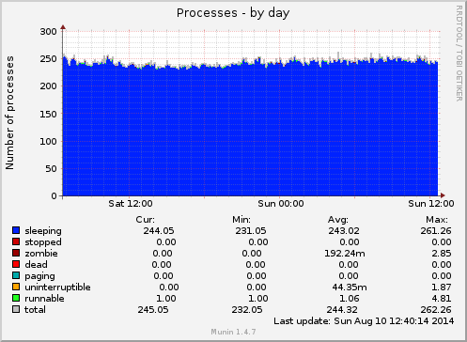Click the teal paging legend swatch

pos(16,275)
